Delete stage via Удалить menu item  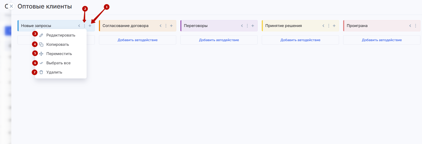54,72
